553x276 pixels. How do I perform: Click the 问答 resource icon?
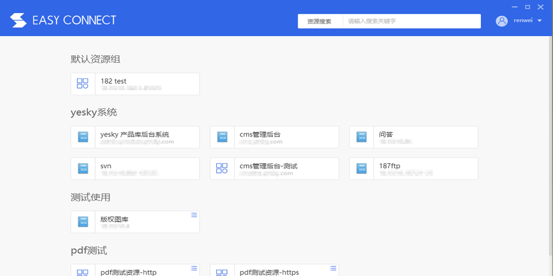362,137
